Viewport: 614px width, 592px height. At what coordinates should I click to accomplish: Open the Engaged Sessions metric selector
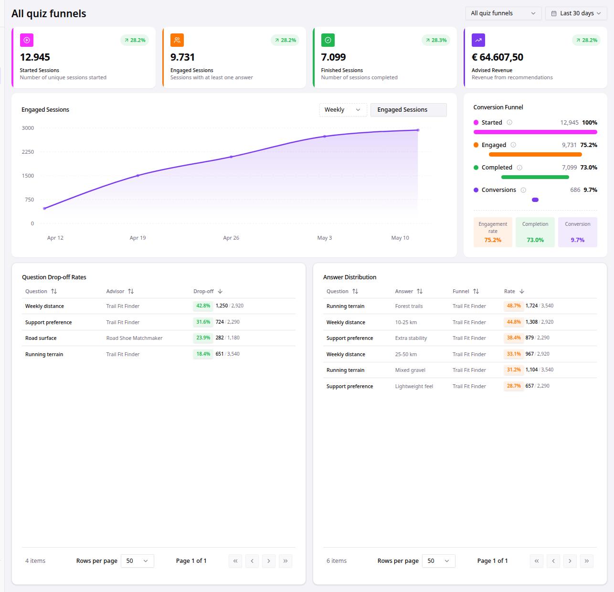pos(409,110)
